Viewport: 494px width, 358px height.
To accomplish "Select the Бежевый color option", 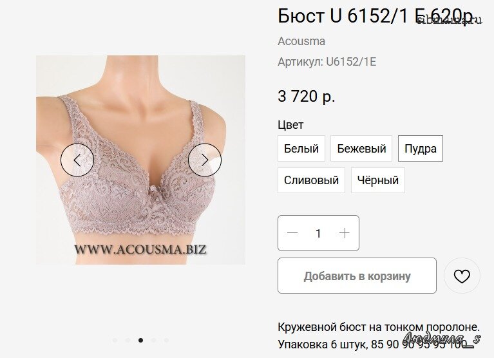I will point(361,148).
